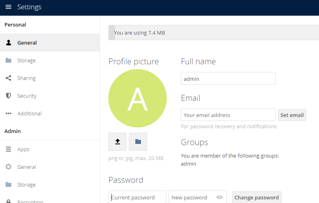This screenshot has width=319, height=203.
Task: Click the folder icon beside Personal Storage
Action: pos(8,60)
